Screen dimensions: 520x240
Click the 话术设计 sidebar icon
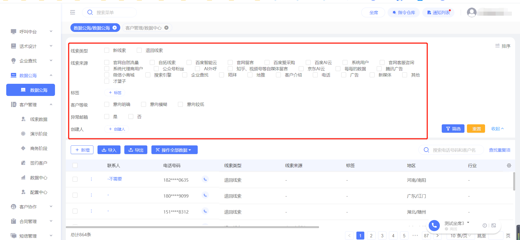point(14,46)
